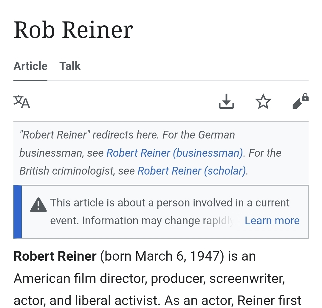Viewport: 322px width, 308px height.
Task: Open the language translation icon
Action: [x=22, y=102]
